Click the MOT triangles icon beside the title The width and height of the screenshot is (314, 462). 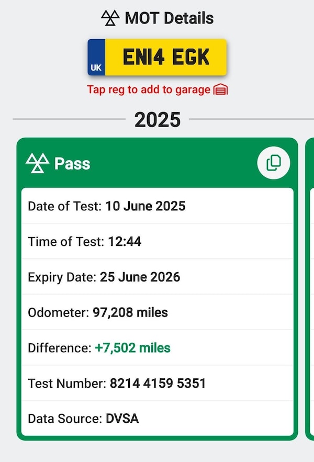[110, 18]
